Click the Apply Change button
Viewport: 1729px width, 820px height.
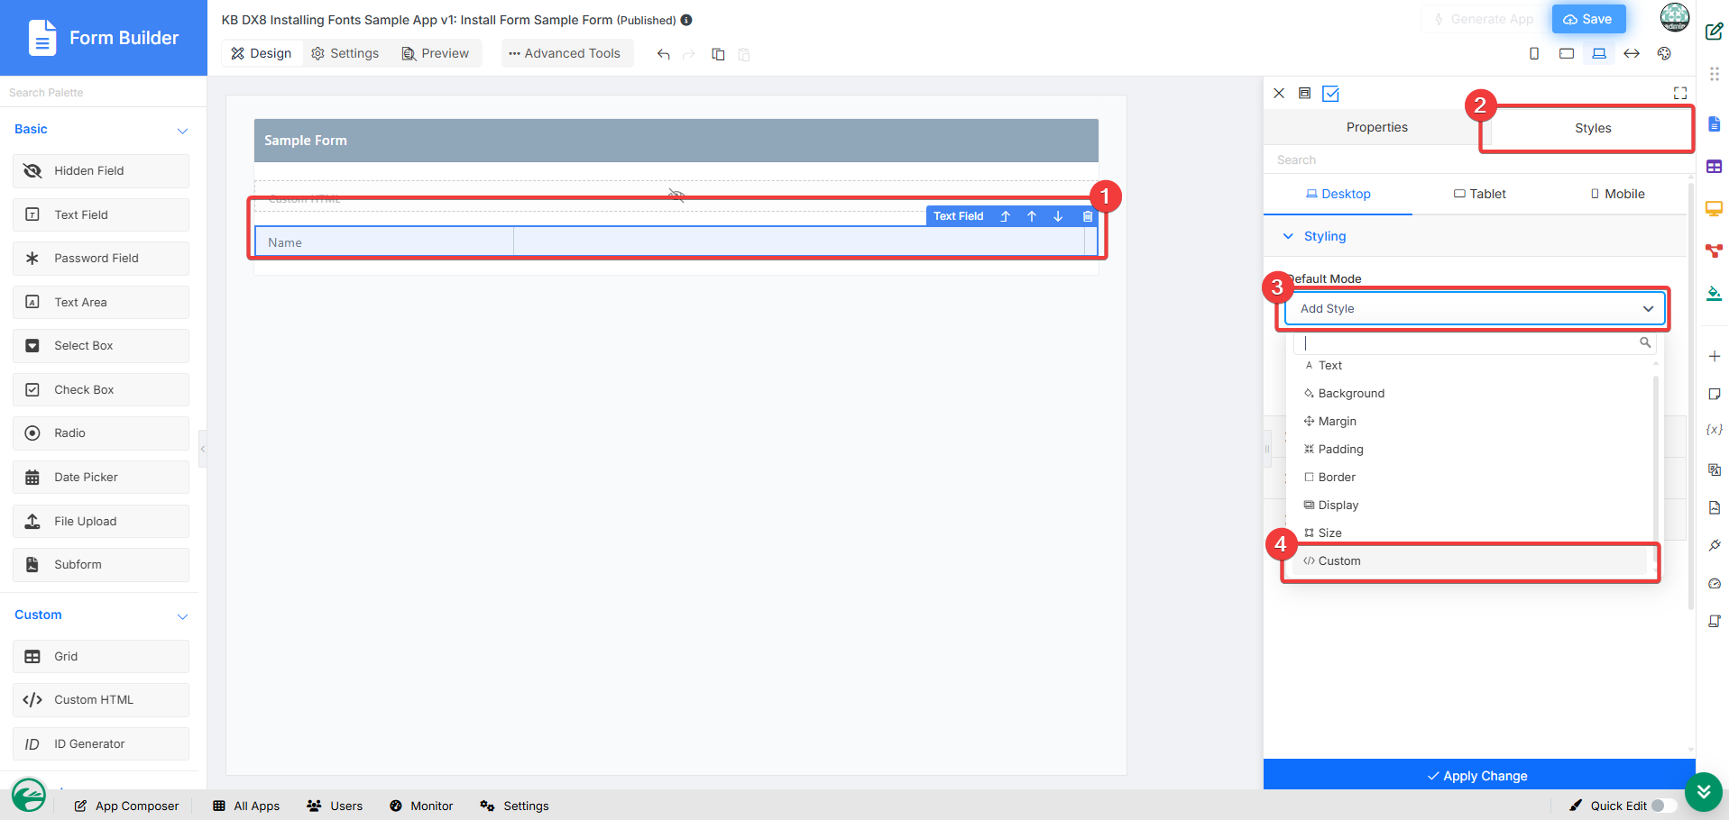(x=1479, y=775)
